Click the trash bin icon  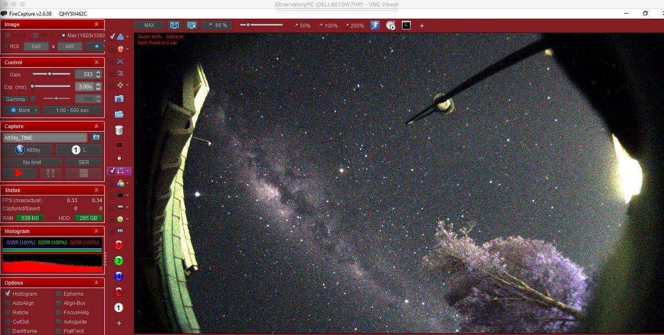click(x=119, y=130)
